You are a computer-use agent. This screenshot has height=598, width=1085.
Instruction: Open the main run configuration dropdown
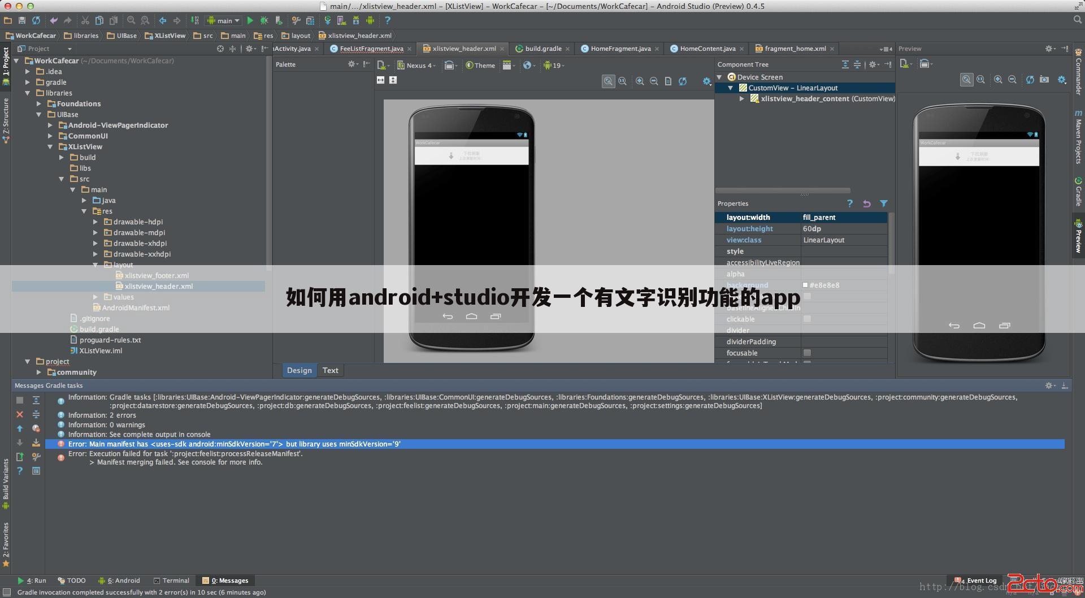[224, 20]
